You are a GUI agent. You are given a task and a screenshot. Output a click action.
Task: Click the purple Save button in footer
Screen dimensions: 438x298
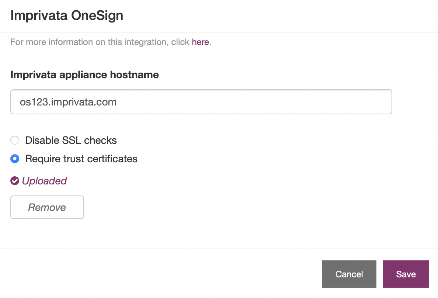pyautogui.click(x=406, y=274)
